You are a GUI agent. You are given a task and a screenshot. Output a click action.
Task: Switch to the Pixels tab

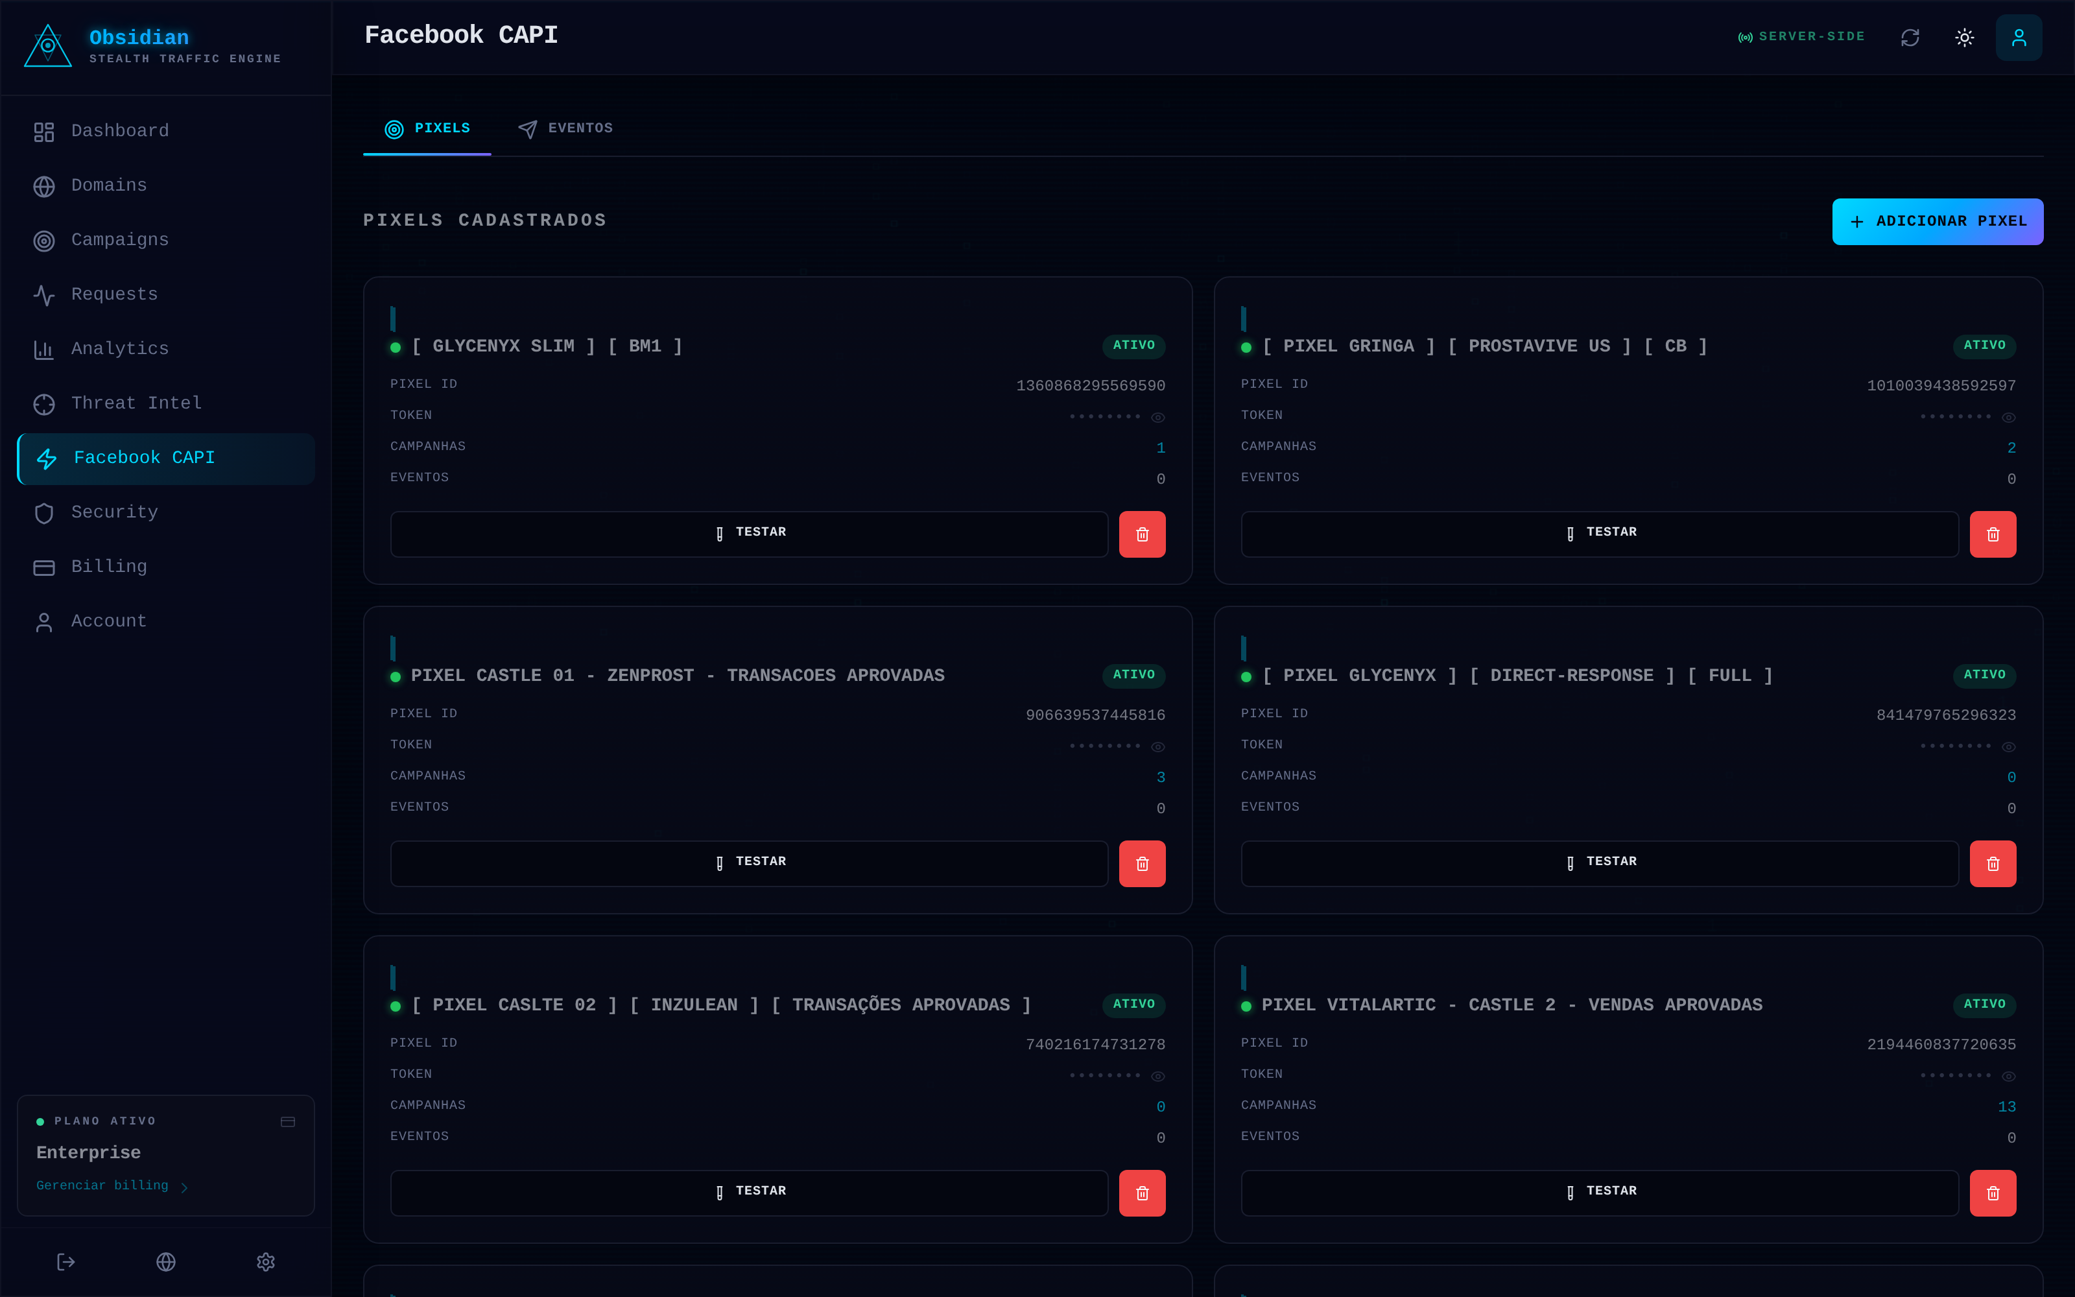[x=427, y=128]
